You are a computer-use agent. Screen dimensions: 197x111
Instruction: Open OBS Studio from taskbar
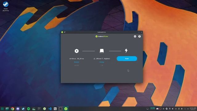(x=61, y=109)
